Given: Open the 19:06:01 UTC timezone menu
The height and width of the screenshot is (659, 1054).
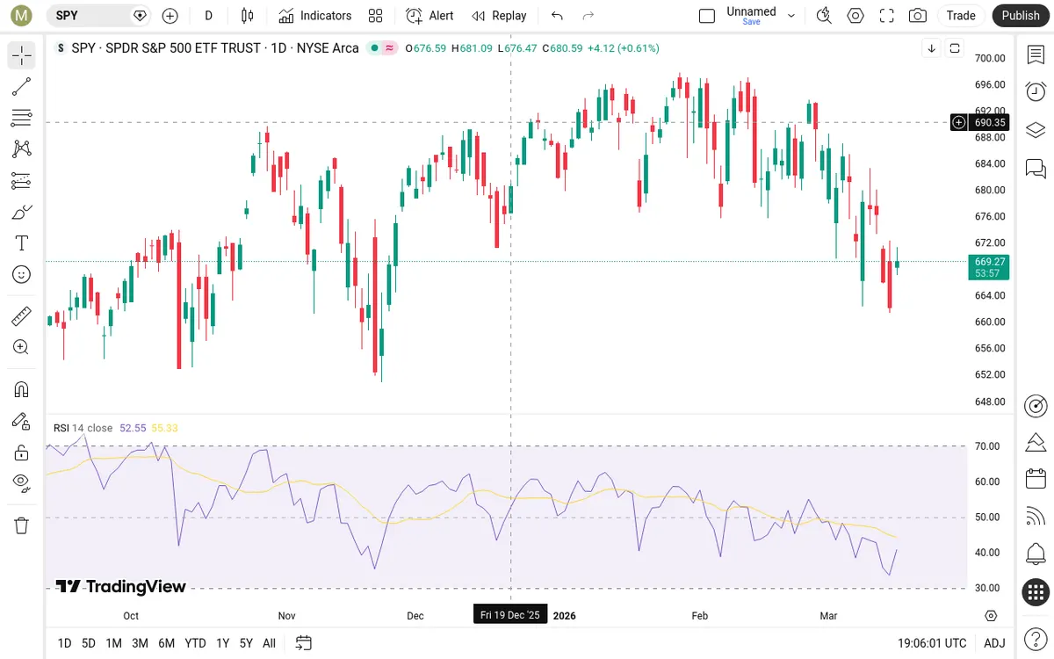Looking at the screenshot, I should pyautogui.click(x=932, y=643).
